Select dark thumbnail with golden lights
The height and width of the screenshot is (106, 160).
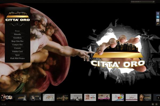coord(62,97)
